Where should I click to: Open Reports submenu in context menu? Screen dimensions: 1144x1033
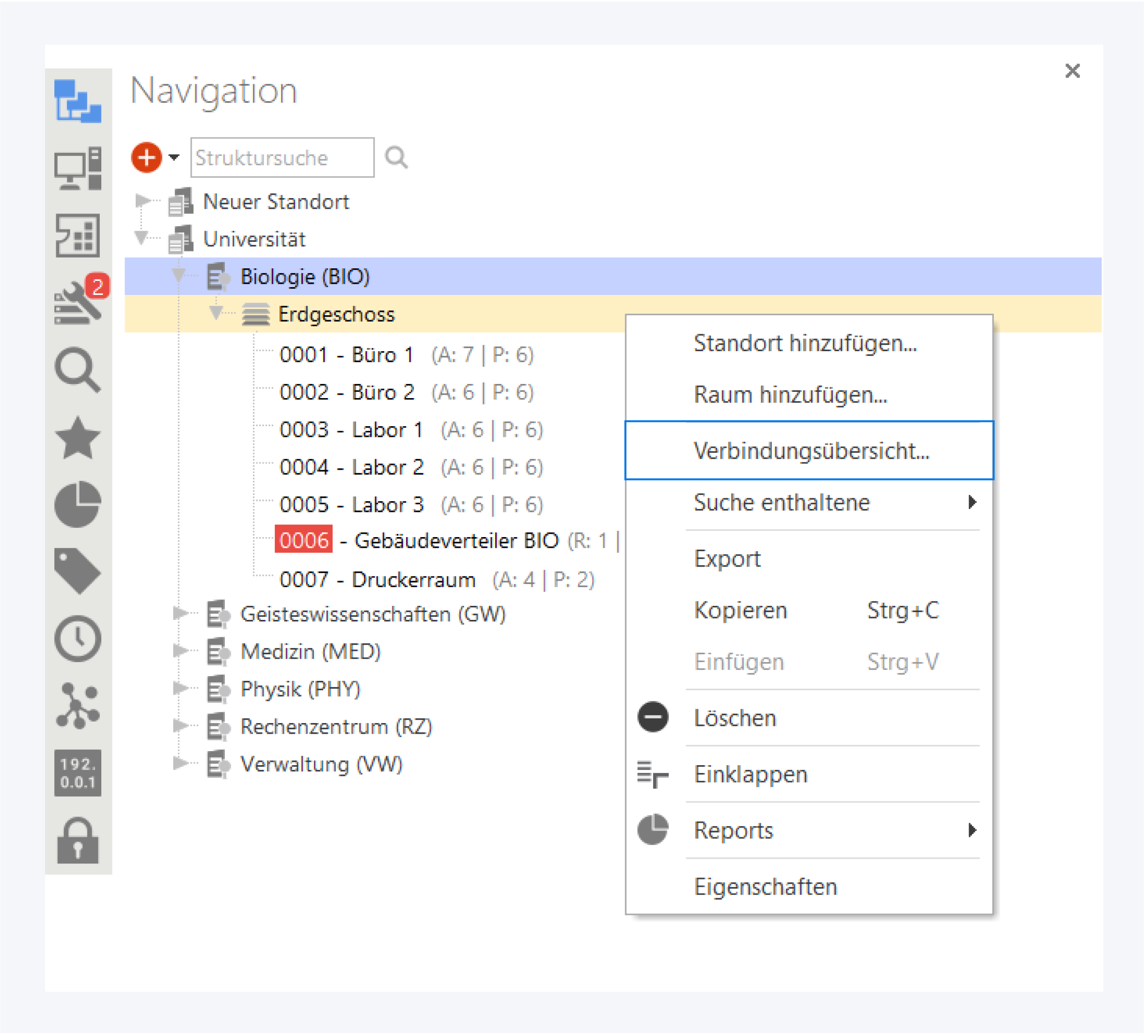[733, 830]
